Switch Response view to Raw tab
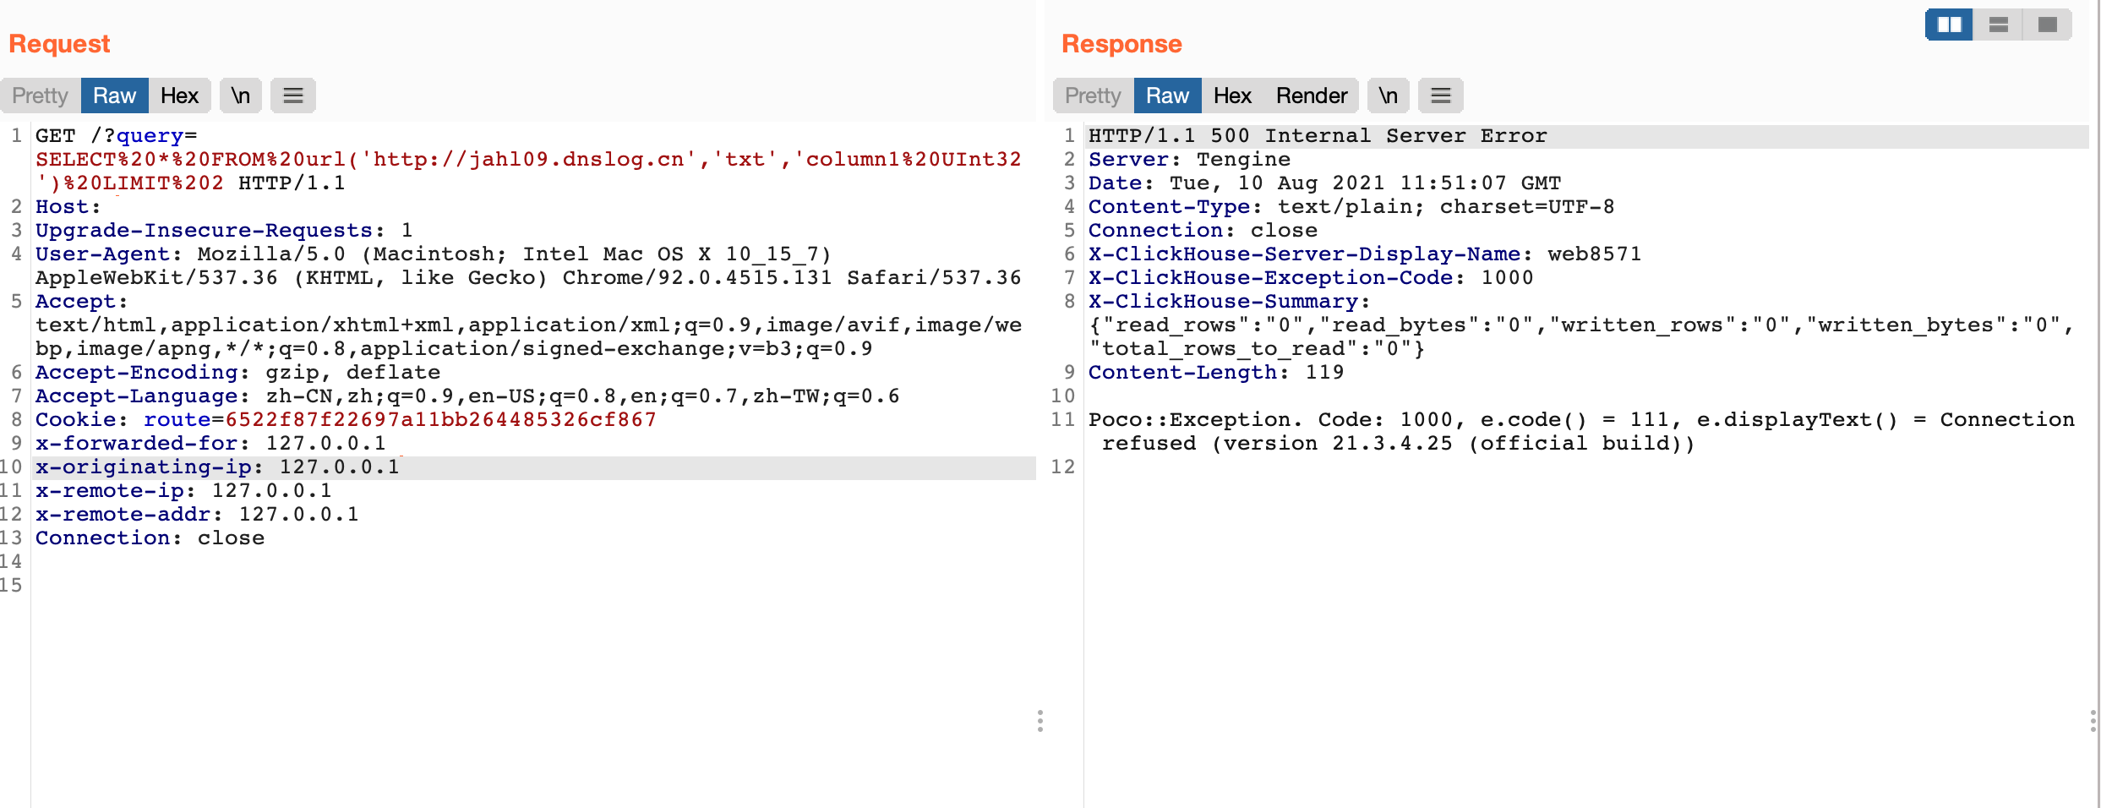 click(1168, 96)
